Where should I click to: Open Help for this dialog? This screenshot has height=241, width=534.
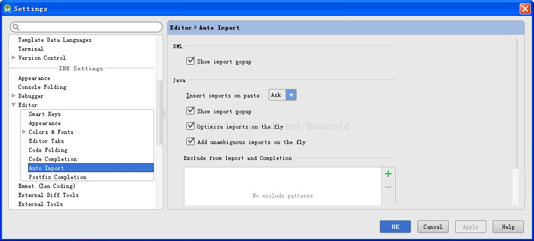point(508,227)
